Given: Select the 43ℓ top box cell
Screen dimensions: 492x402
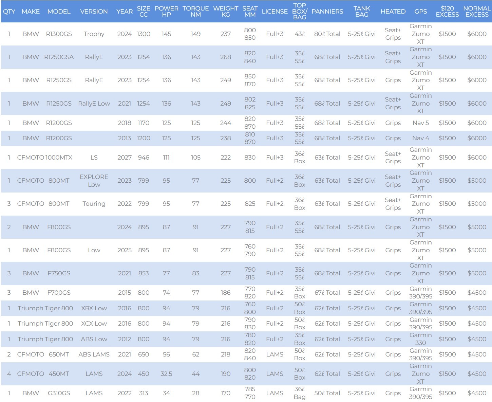Looking at the screenshot, I should coord(300,34).
